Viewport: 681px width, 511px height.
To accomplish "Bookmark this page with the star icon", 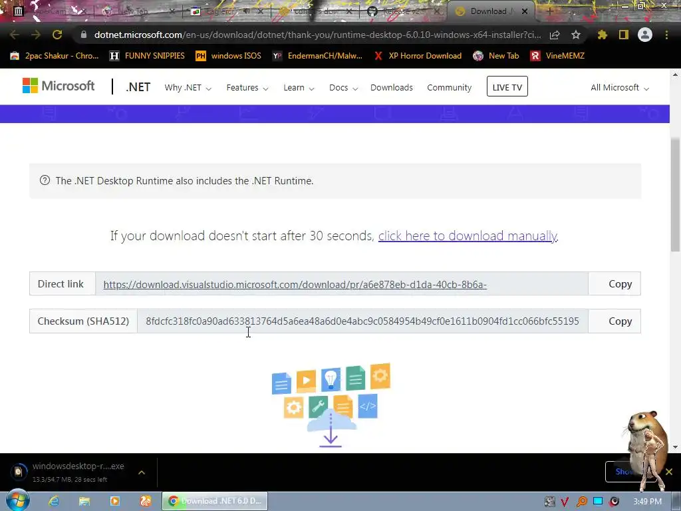I will pyautogui.click(x=575, y=35).
